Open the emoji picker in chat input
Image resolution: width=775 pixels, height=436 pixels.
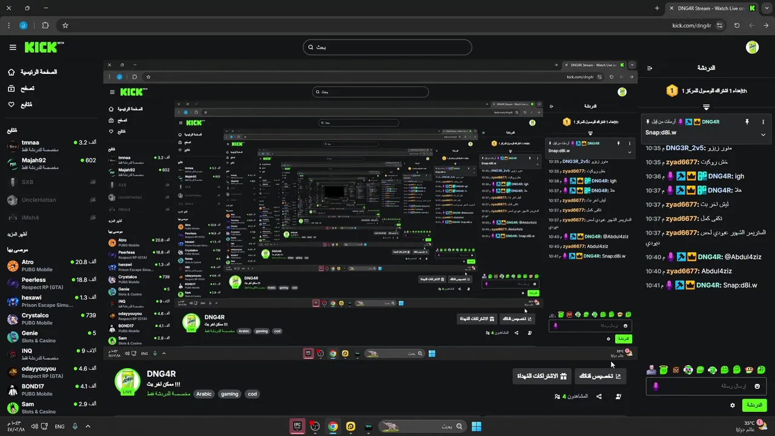(757, 386)
